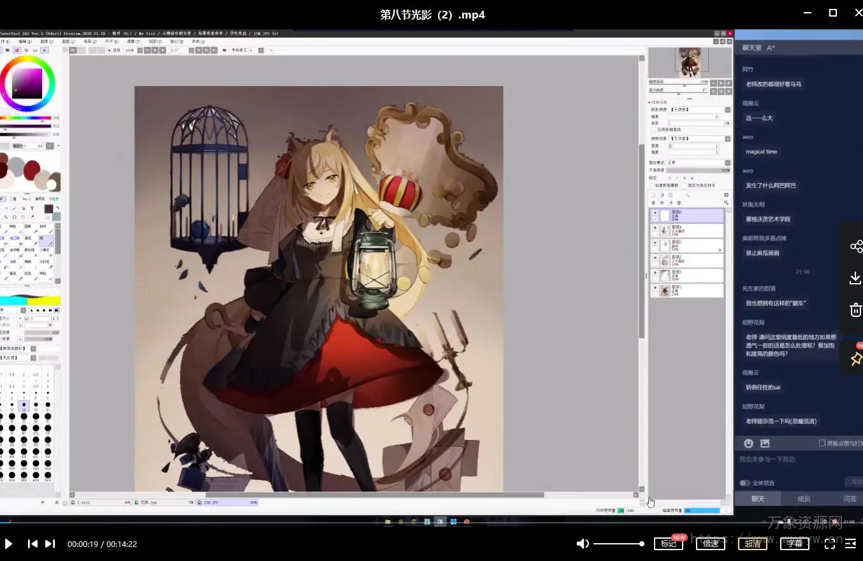Mute the player volume speaker icon
Viewport: 863px width, 561px height.
[583, 544]
